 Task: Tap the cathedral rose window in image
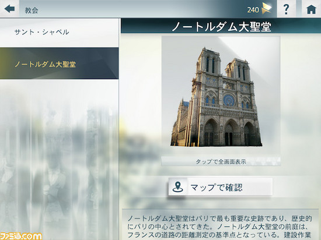pos(229,100)
